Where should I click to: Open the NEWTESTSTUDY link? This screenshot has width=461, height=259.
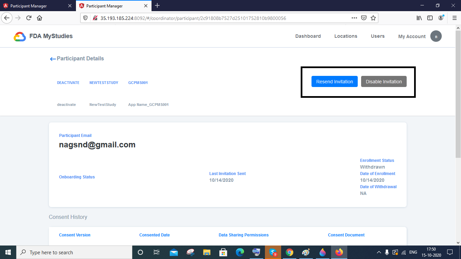pyautogui.click(x=104, y=82)
